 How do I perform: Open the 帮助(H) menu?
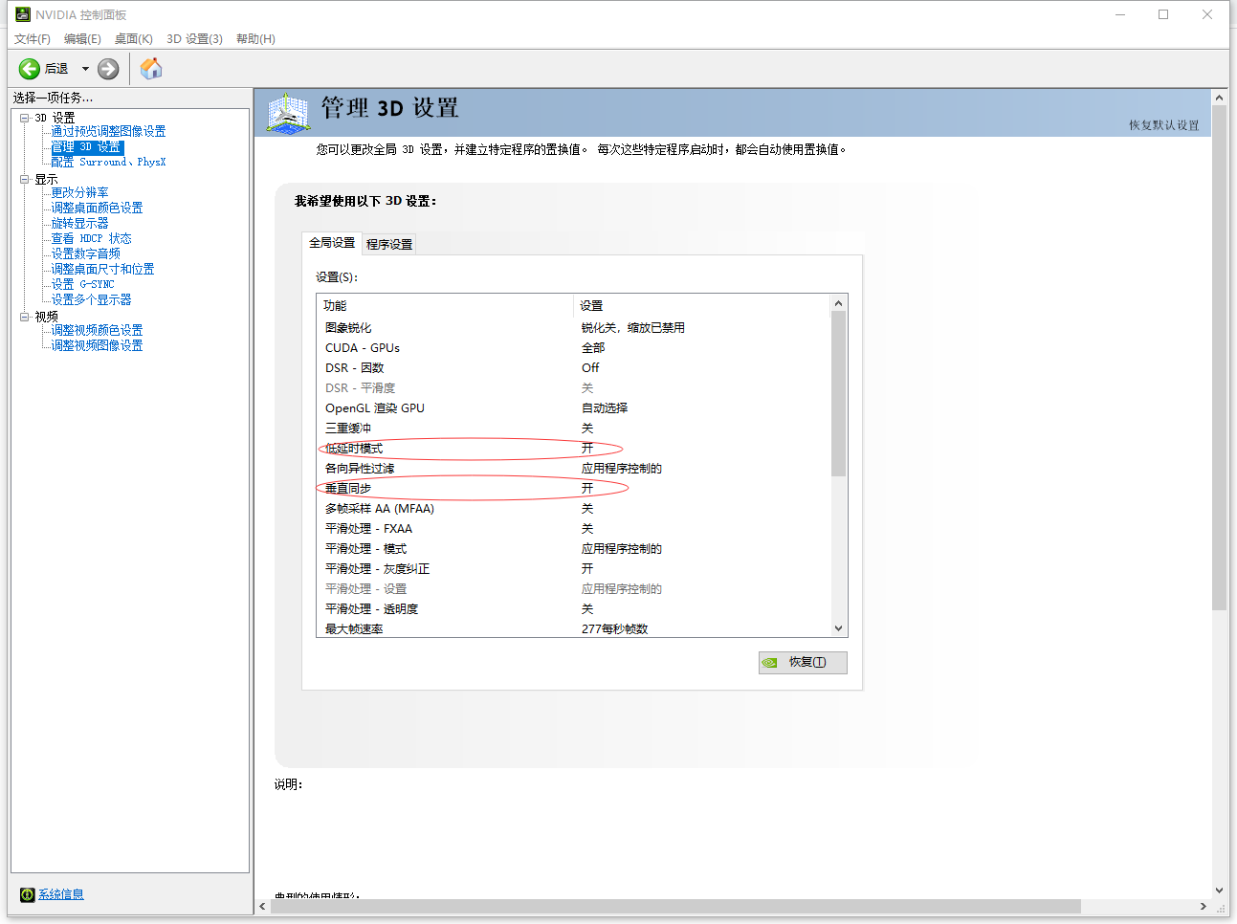255,39
